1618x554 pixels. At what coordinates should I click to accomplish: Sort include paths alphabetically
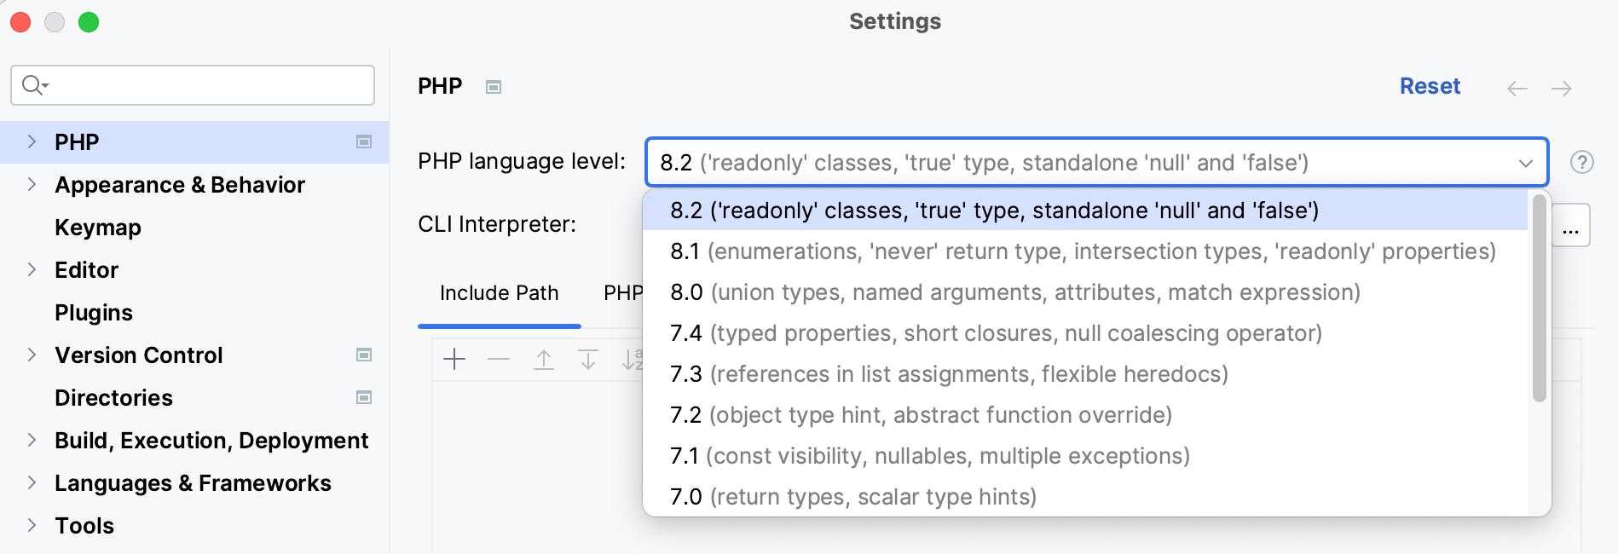(633, 359)
